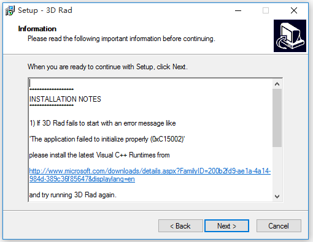Click the error message line with 0xC15002
Screen dimensions: 313x242
tap(107, 139)
